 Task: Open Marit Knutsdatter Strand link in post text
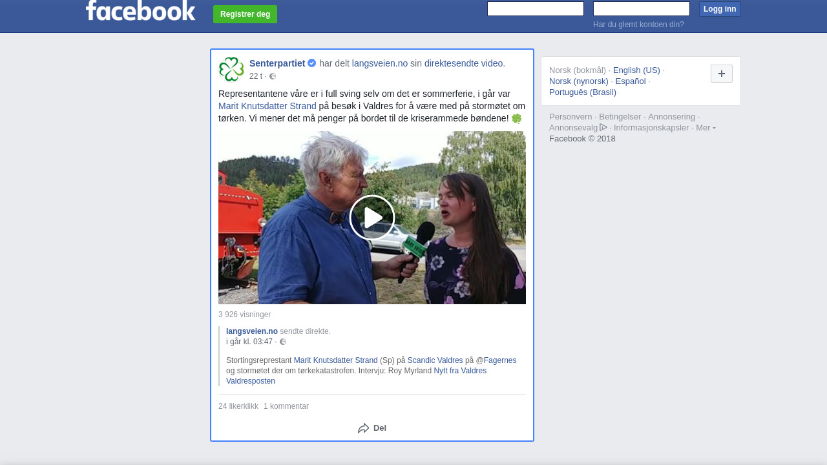pyautogui.click(x=267, y=106)
